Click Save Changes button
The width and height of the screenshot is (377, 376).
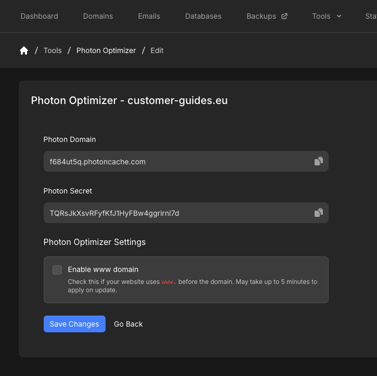tap(74, 324)
